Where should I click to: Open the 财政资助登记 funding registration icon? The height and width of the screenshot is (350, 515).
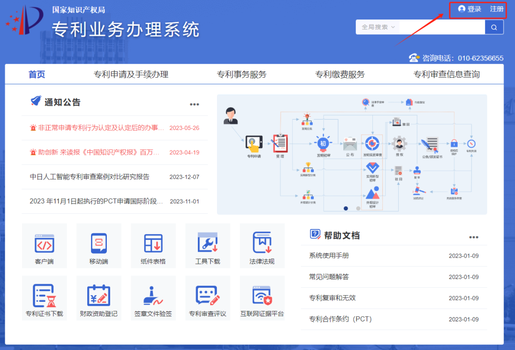click(x=99, y=298)
